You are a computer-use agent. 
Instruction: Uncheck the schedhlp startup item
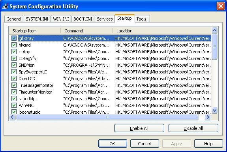[14, 99]
